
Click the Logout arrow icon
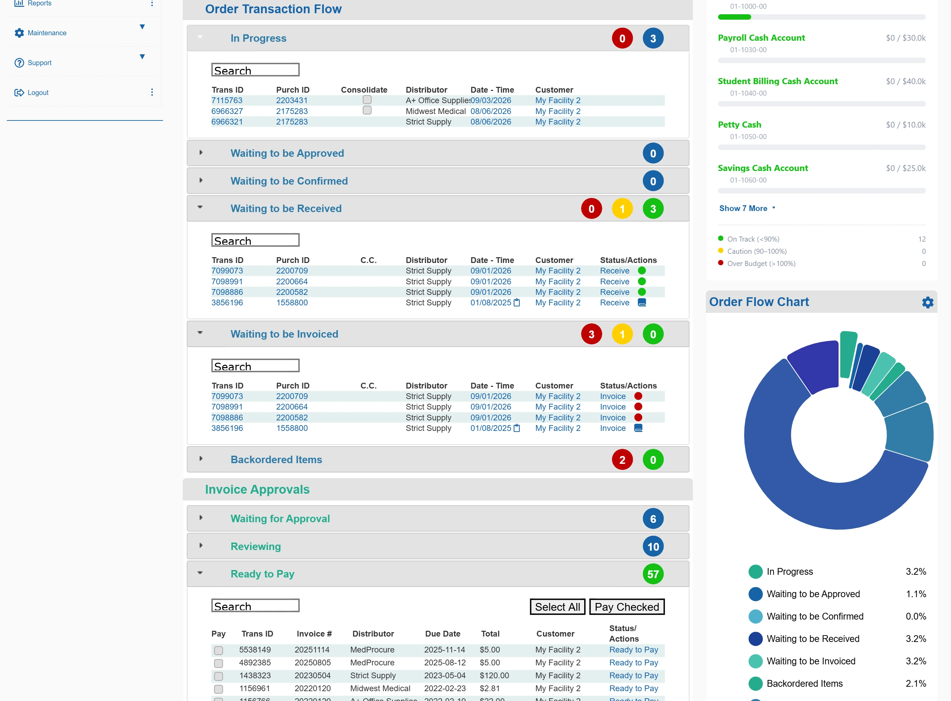point(19,93)
